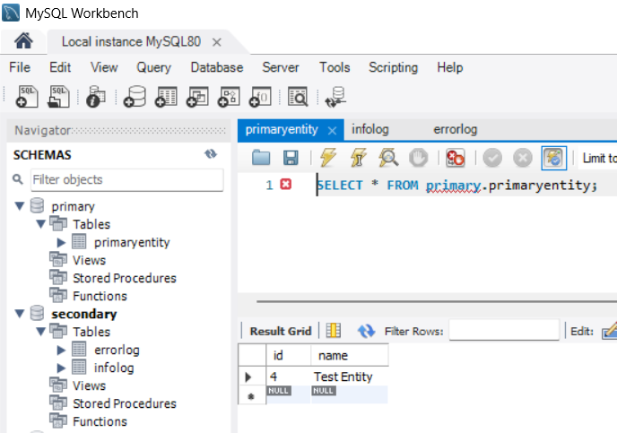Open the Limit rows dropdown
The width and height of the screenshot is (617, 433).
click(x=598, y=158)
